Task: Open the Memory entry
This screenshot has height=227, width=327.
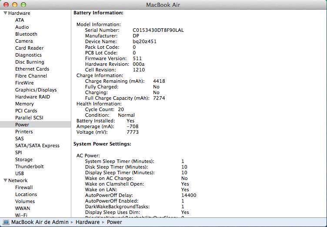Action: tap(24, 104)
